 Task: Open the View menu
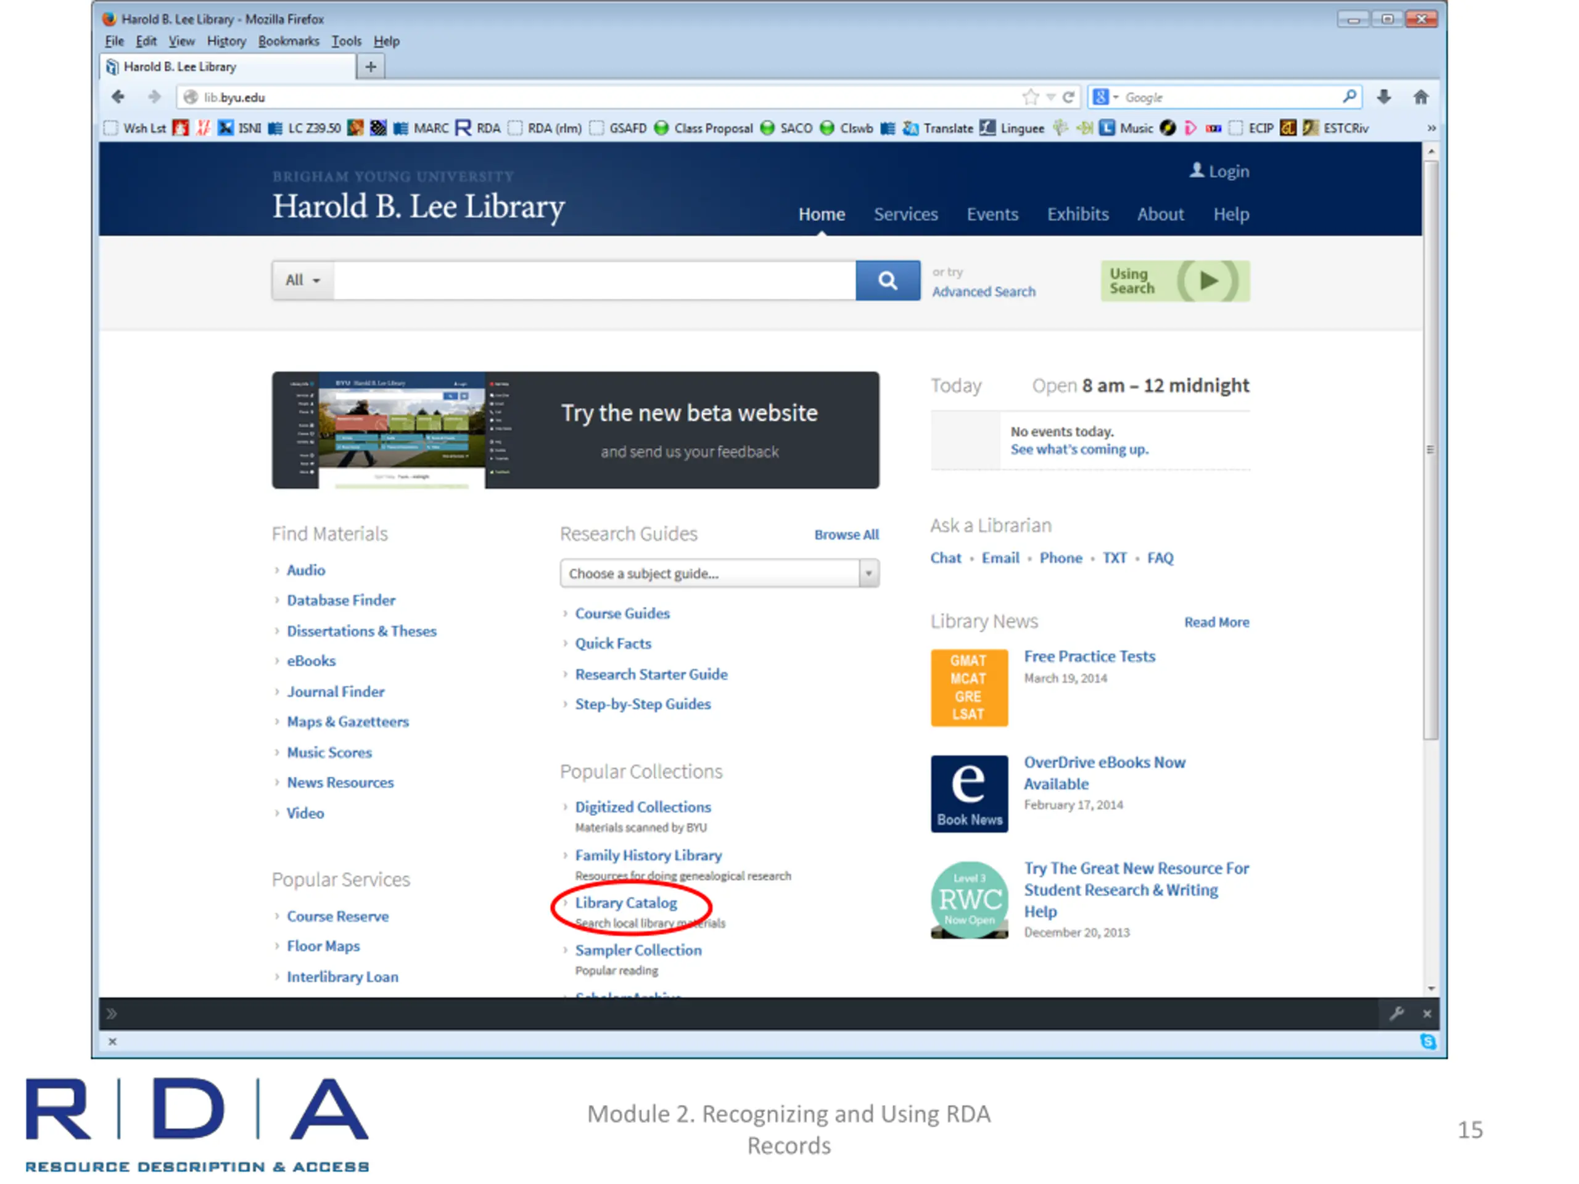click(x=181, y=41)
